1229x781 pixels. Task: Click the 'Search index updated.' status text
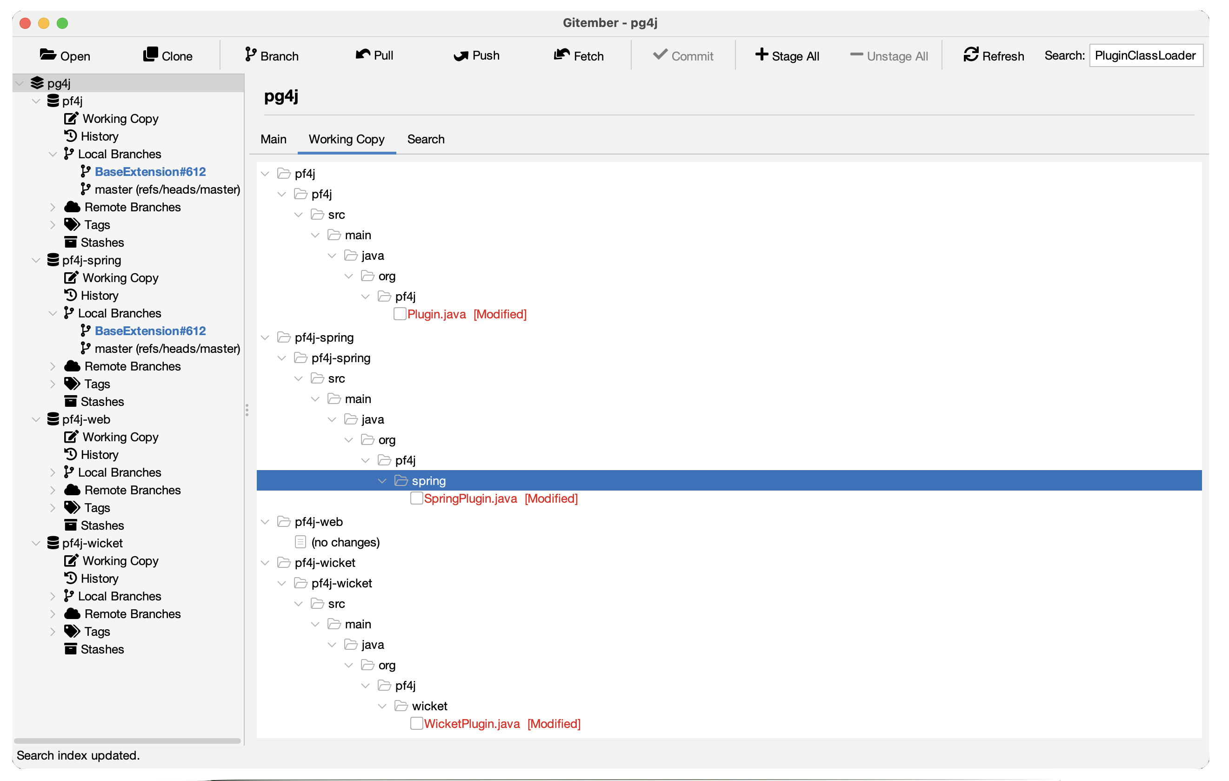point(78,755)
